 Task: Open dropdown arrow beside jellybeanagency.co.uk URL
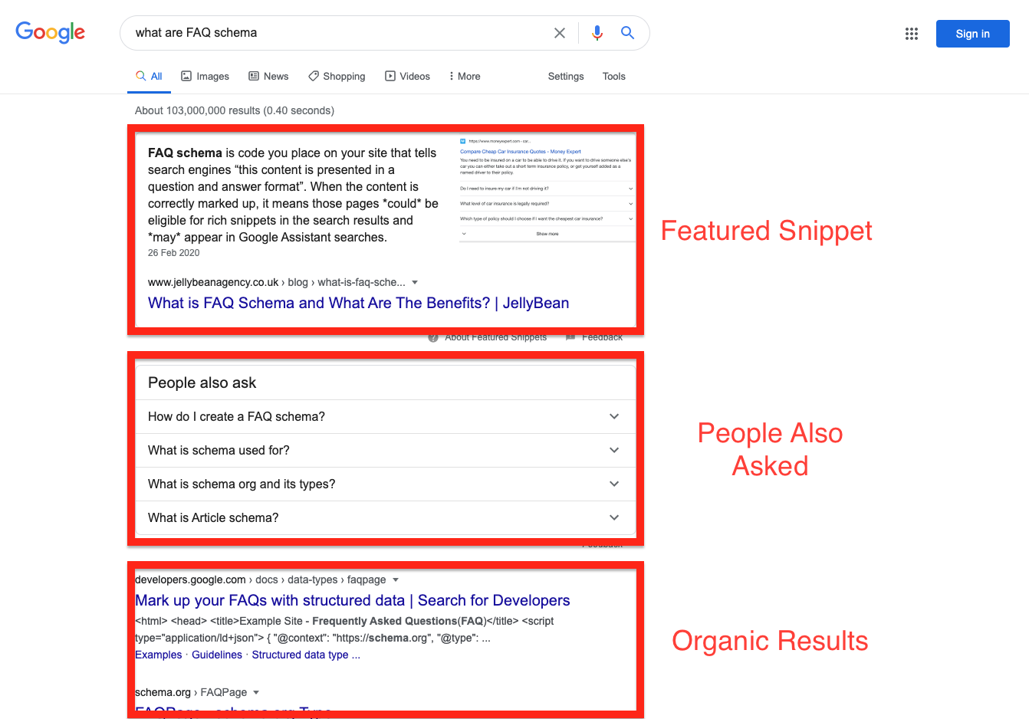[x=415, y=282]
